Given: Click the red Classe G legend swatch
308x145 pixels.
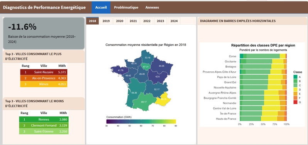Looking at the screenshot, I should 295,102.
